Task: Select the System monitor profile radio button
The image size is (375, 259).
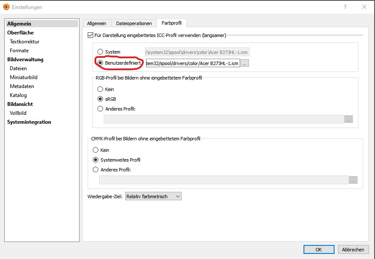Action: [100, 52]
